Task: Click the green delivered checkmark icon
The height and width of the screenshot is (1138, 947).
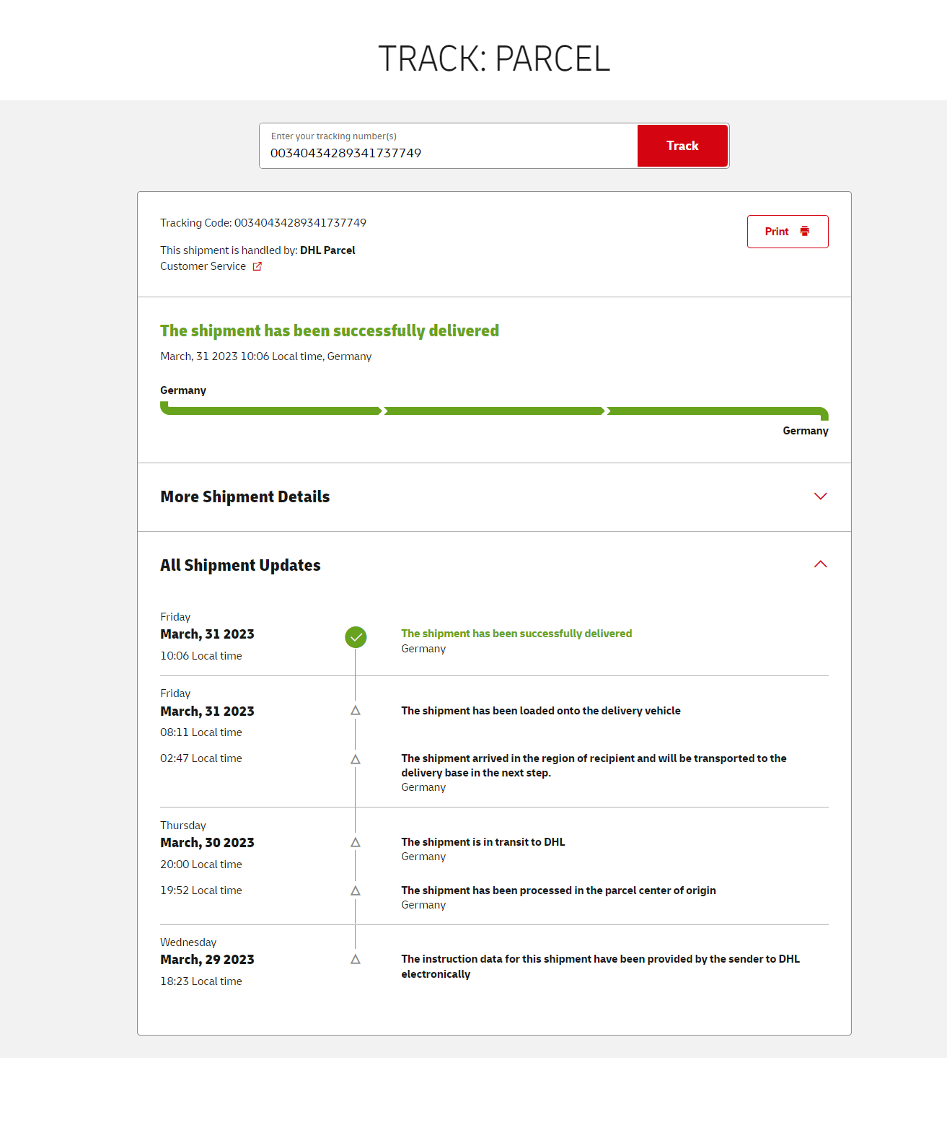Action: (x=356, y=637)
